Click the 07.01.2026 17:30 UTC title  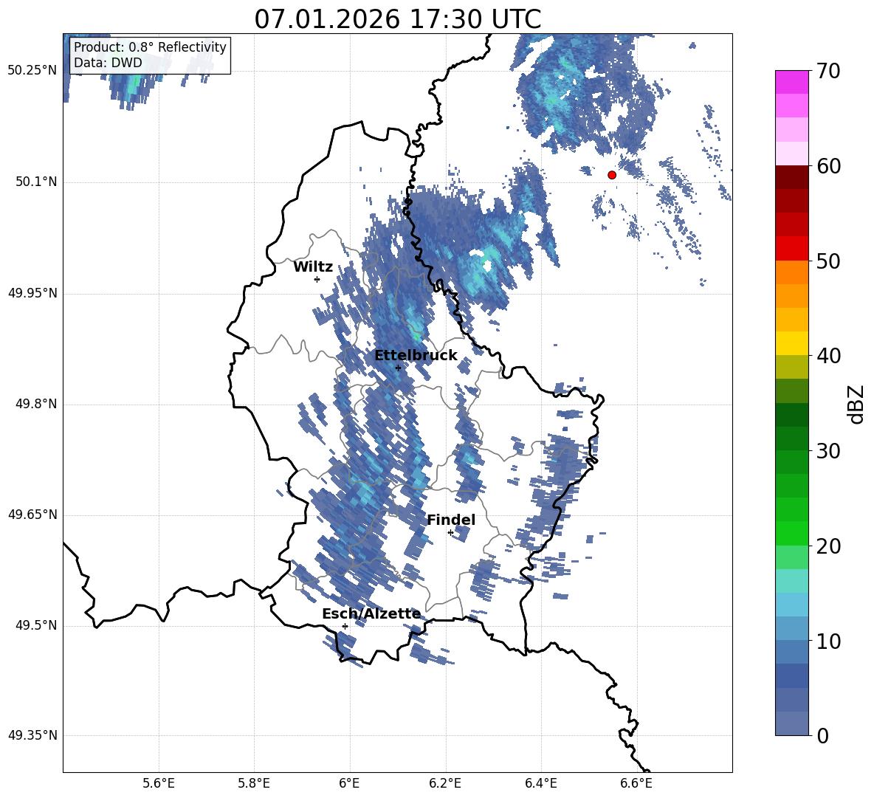[x=397, y=19]
